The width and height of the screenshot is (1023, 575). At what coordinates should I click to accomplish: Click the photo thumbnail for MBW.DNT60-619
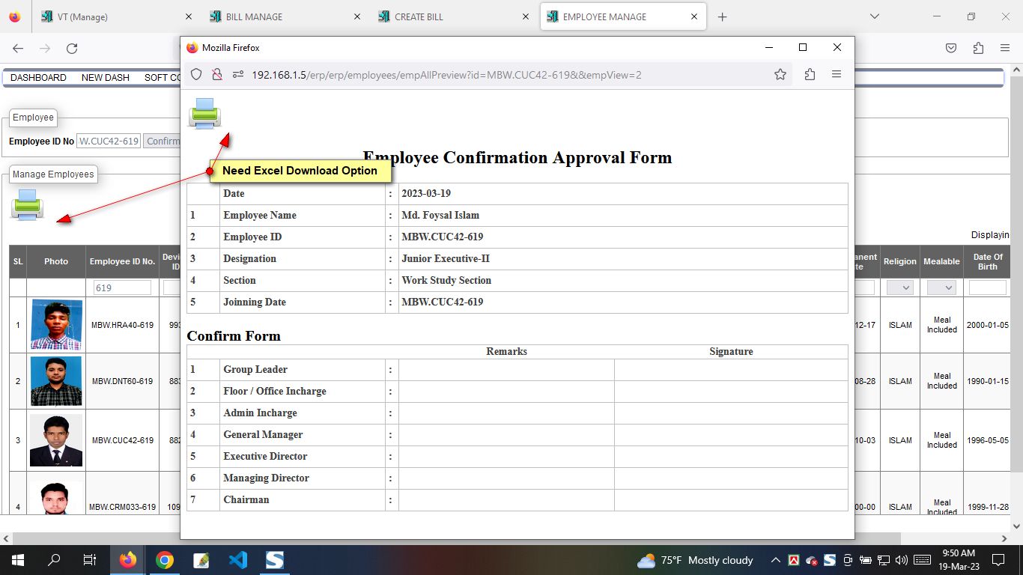tap(56, 381)
